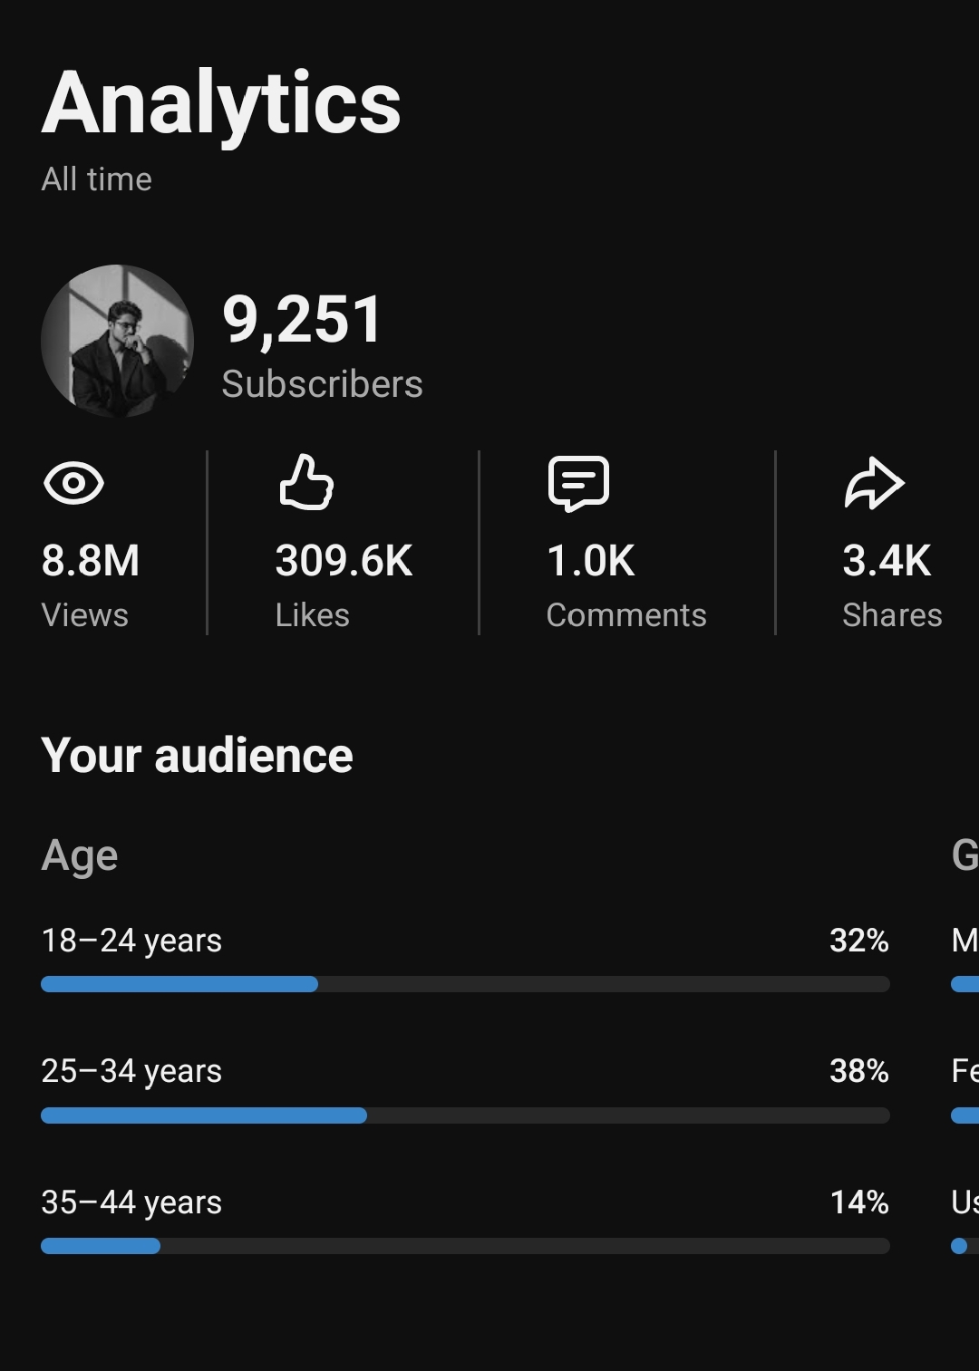Image resolution: width=979 pixels, height=1371 pixels.
Task: Click the 18–24 years progress bar
Action: point(465,984)
